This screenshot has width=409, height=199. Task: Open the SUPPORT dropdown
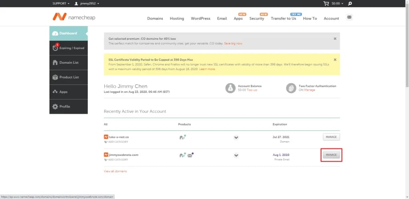coord(61,3)
